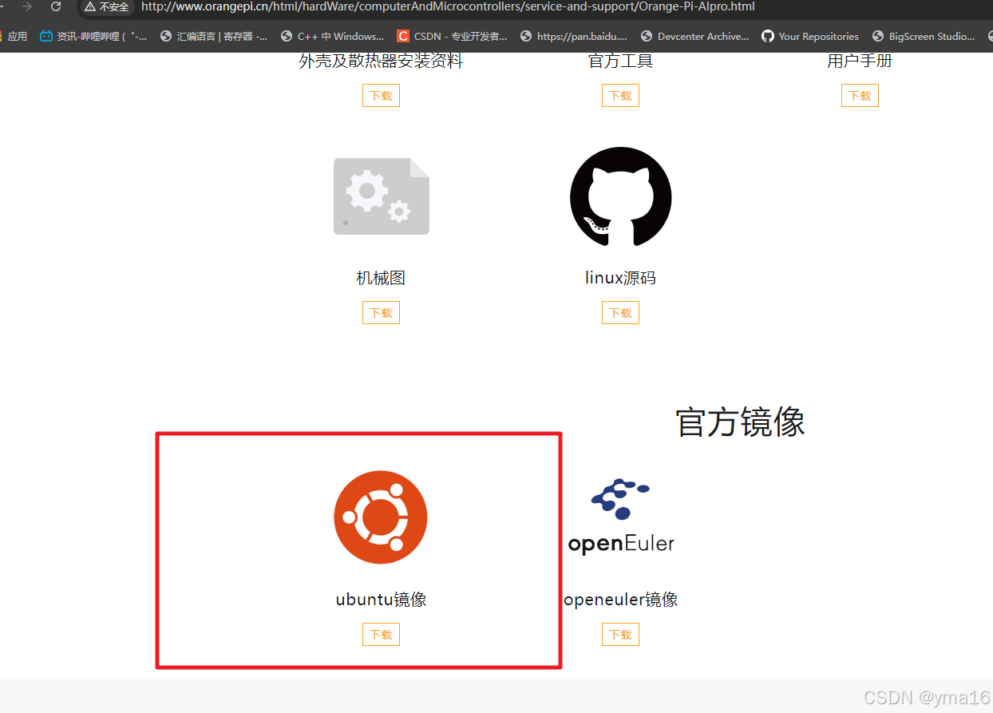Click the openEuler logo icon
This screenshot has width=993, height=713.
tap(620, 517)
